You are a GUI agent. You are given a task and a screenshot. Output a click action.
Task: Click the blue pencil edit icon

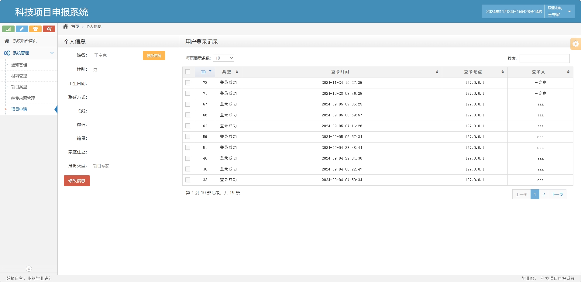(22, 29)
